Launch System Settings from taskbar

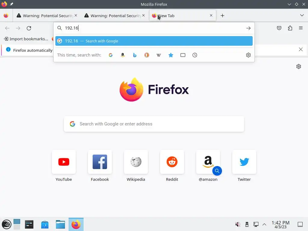point(29,224)
